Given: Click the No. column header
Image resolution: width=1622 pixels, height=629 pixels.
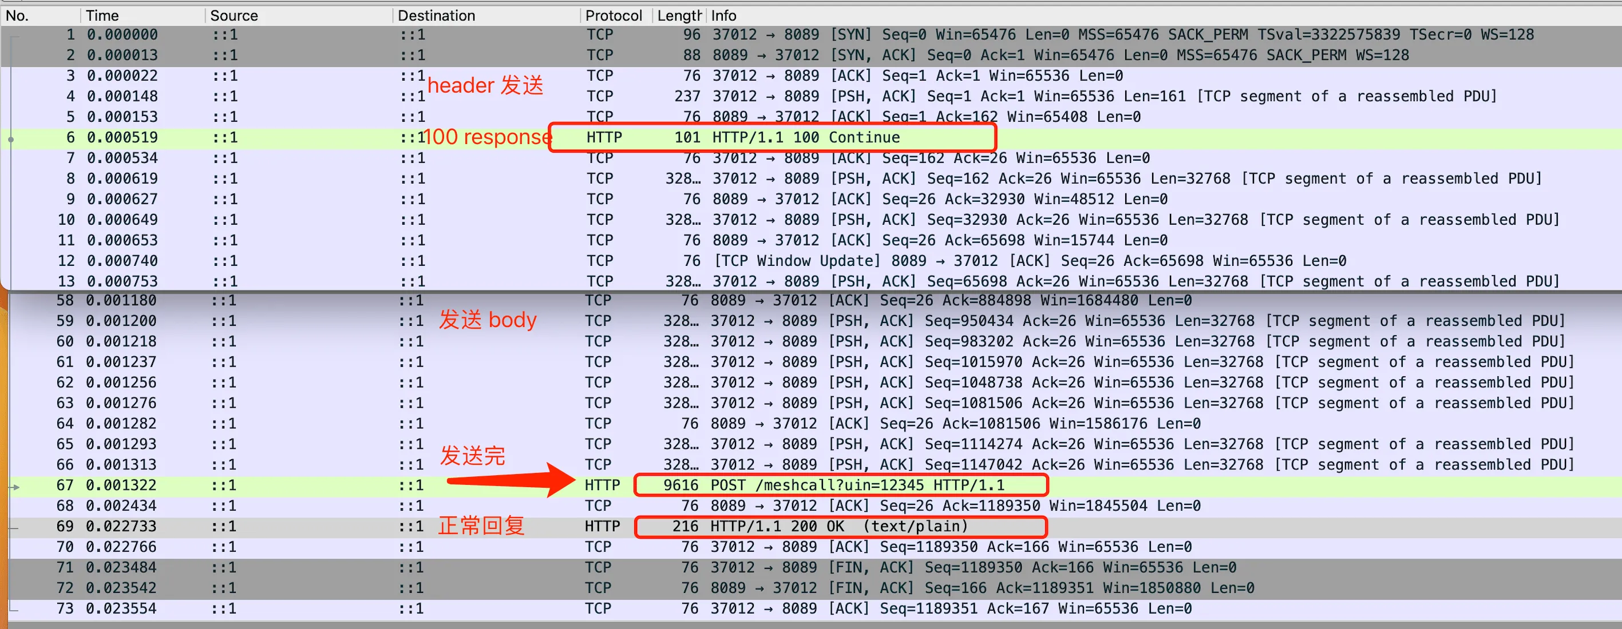Looking at the screenshot, I should (18, 15).
